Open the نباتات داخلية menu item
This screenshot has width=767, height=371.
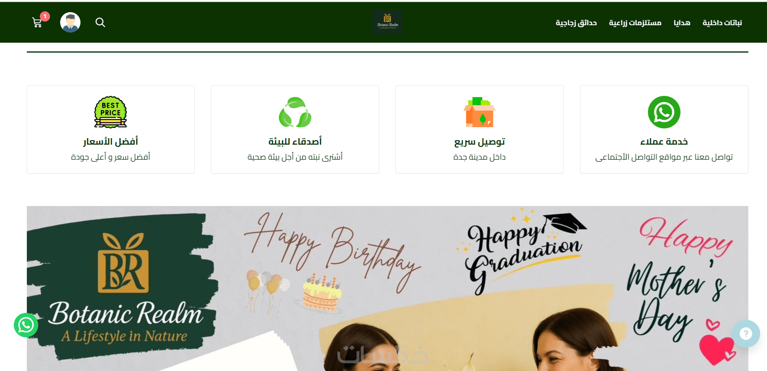coord(722,23)
